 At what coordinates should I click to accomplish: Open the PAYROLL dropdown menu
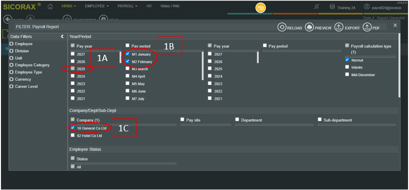127,6
